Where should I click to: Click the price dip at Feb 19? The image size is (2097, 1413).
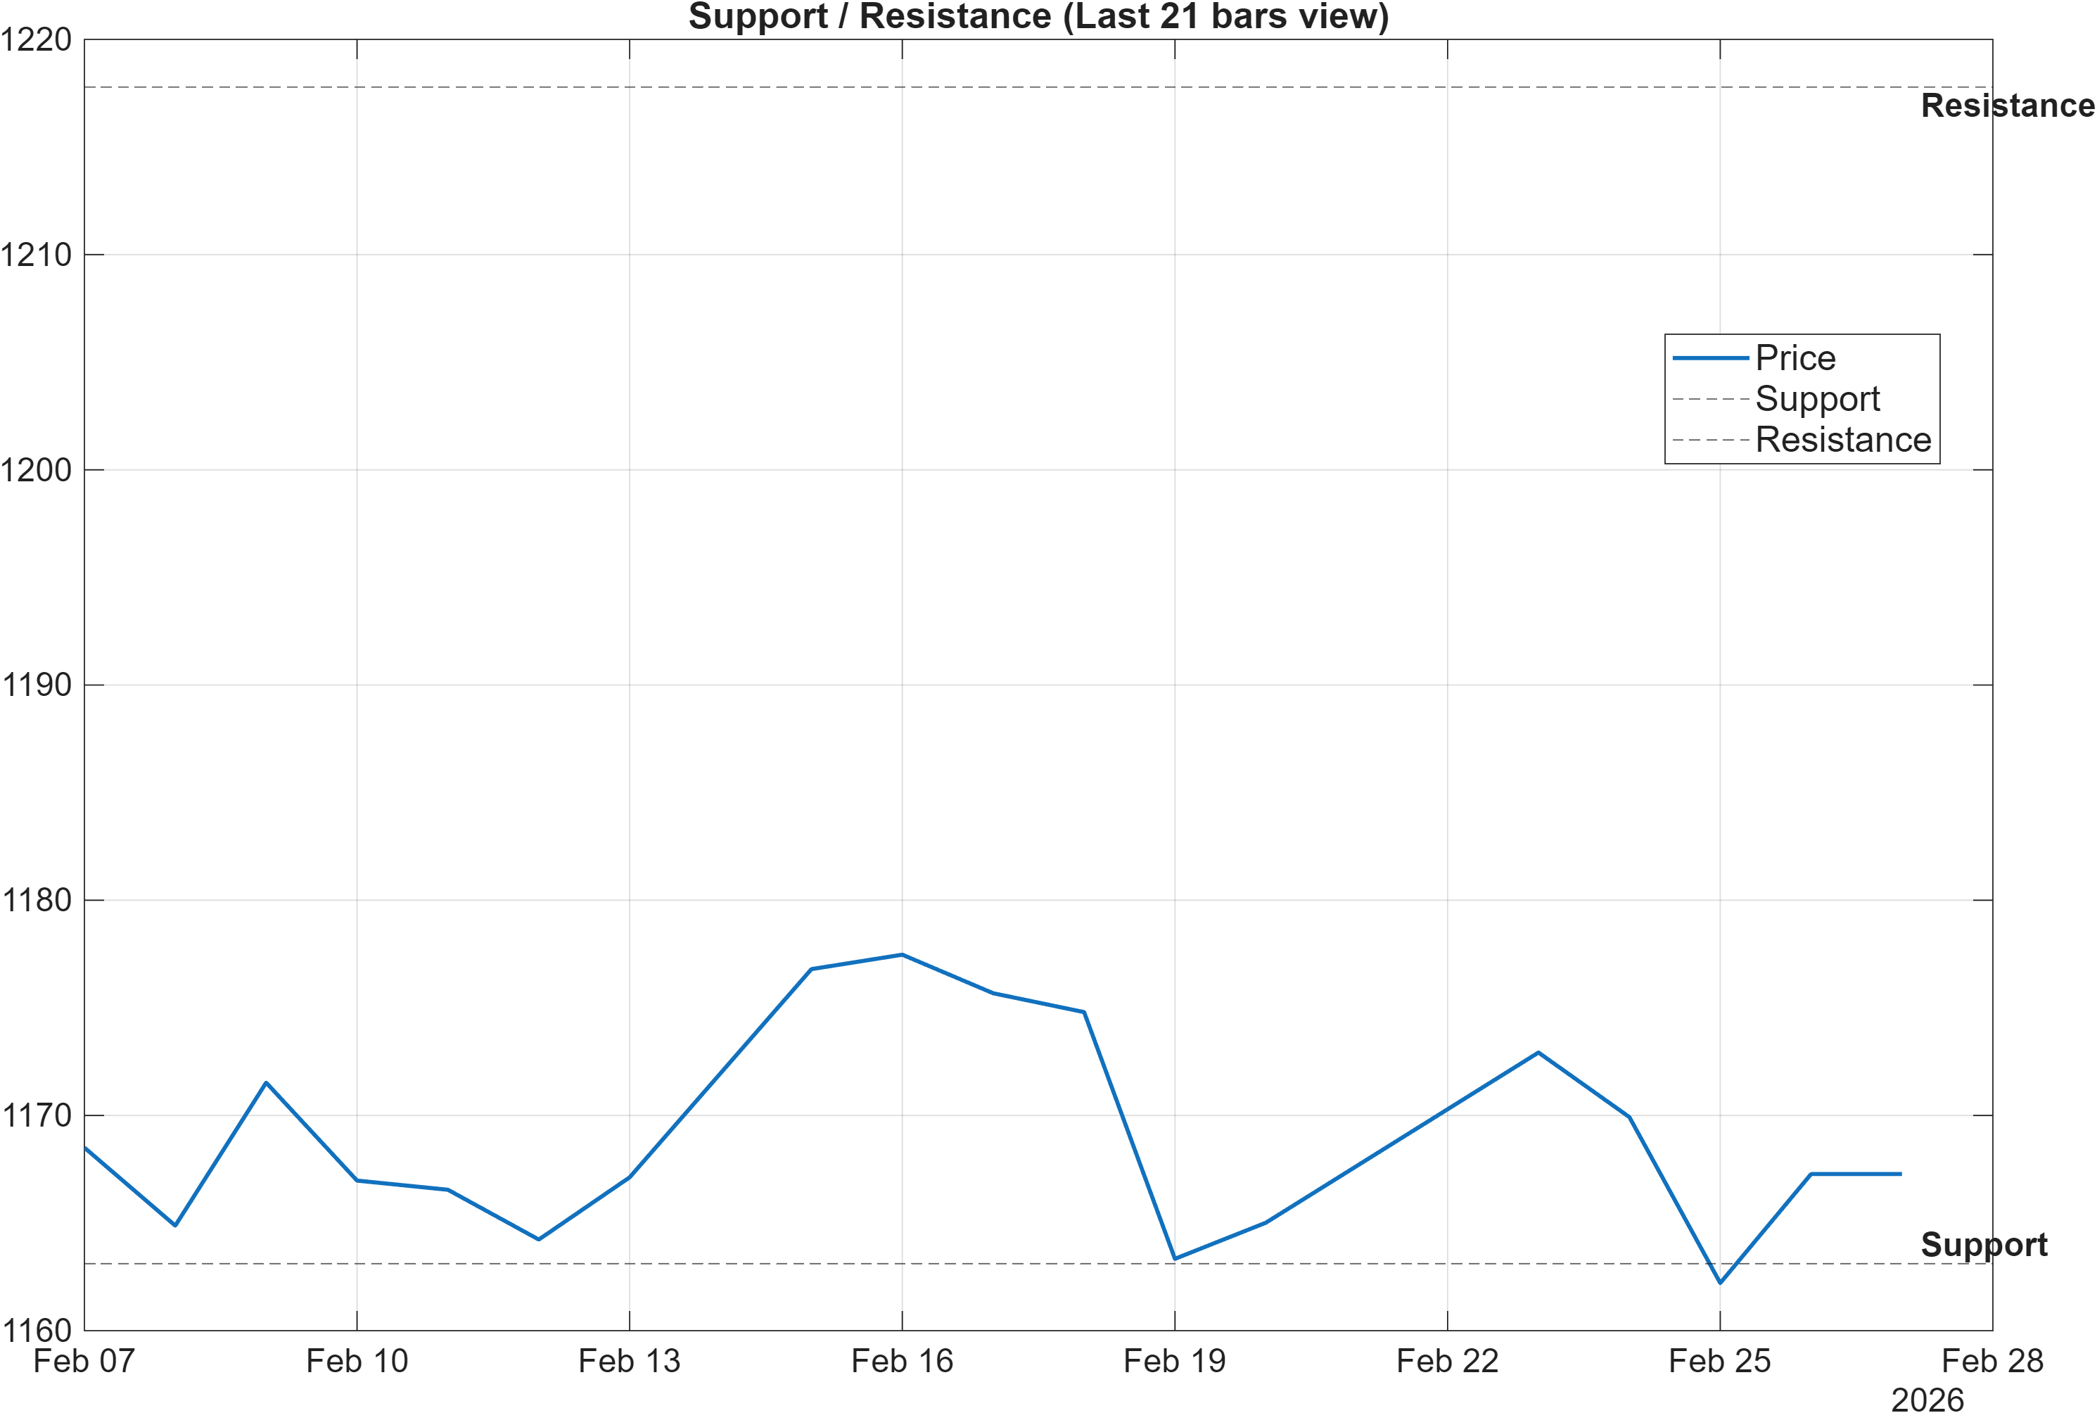[x=1175, y=1259]
